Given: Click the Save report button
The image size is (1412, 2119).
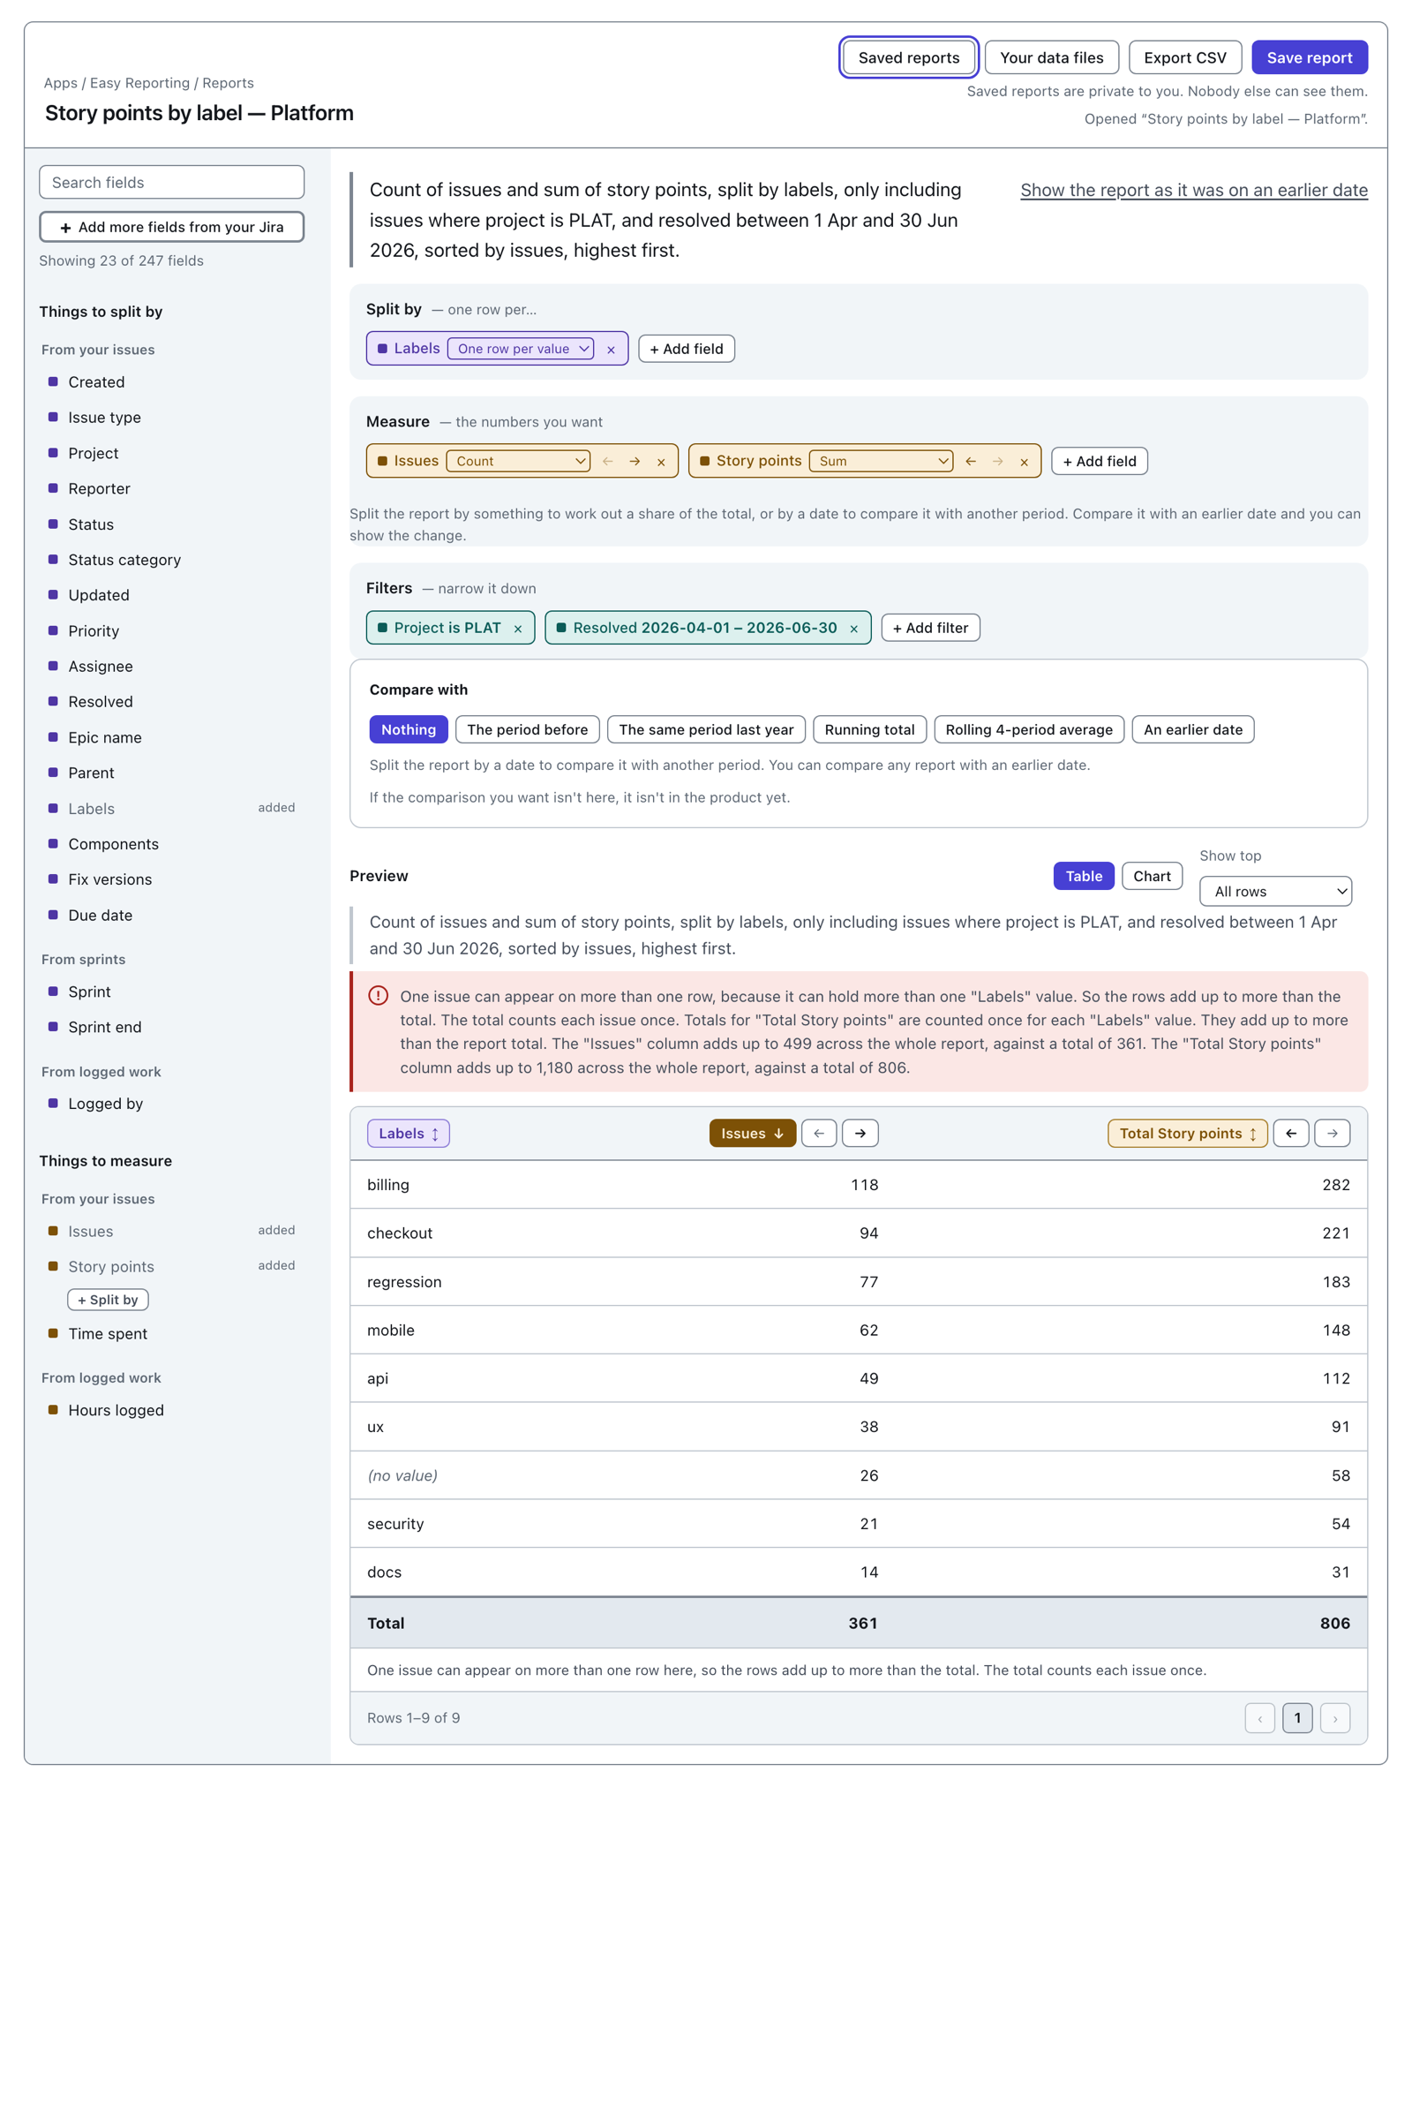Looking at the screenshot, I should (x=1310, y=57).
